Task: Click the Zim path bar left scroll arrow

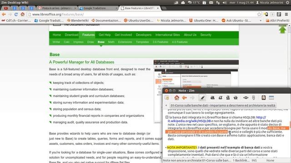Action: click(x=166, y=105)
